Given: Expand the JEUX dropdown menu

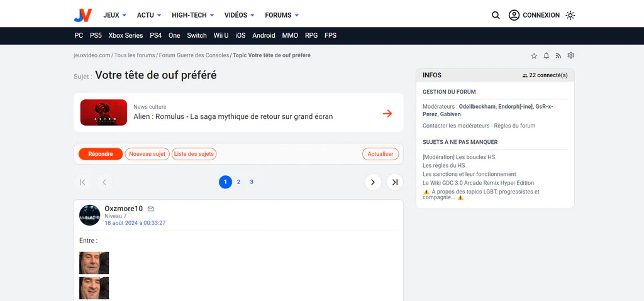Looking at the screenshot, I should click(114, 15).
